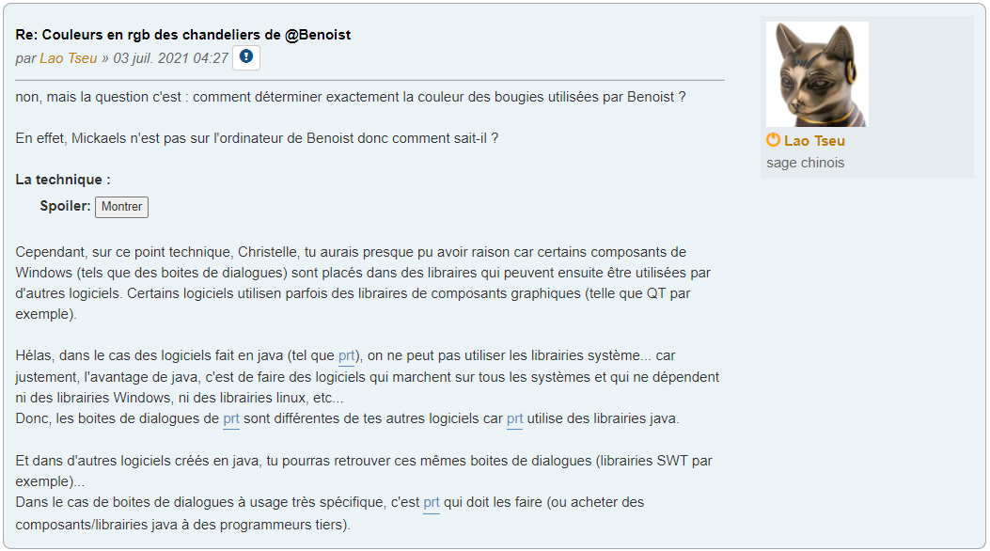
Task: Click prt link after "boites de dialogues de"
Action: 231,418
